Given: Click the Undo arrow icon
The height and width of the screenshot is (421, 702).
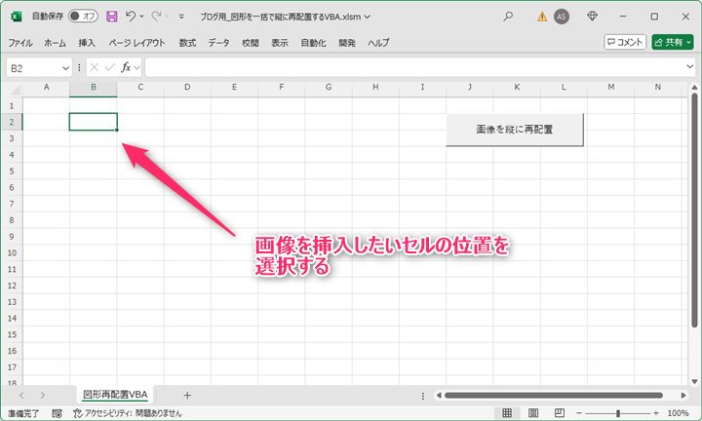Looking at the screenshot, I should (130, 17).
